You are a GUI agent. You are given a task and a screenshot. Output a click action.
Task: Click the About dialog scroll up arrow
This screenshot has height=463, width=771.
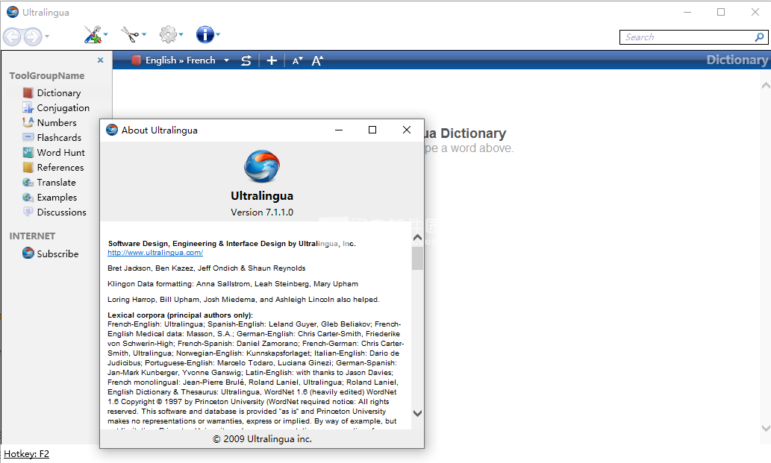(417, 238)
